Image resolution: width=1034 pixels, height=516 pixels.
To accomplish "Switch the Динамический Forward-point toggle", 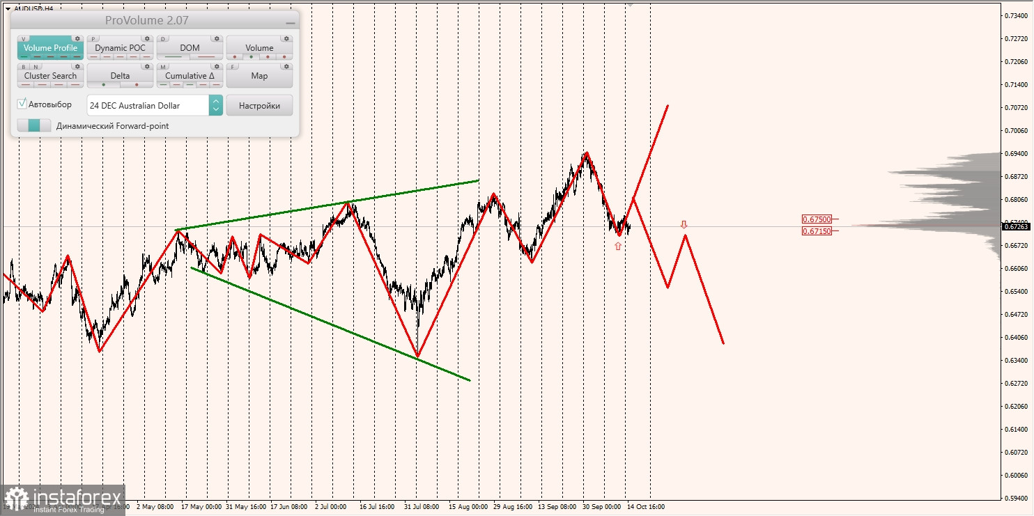I will tap(34, 126).
